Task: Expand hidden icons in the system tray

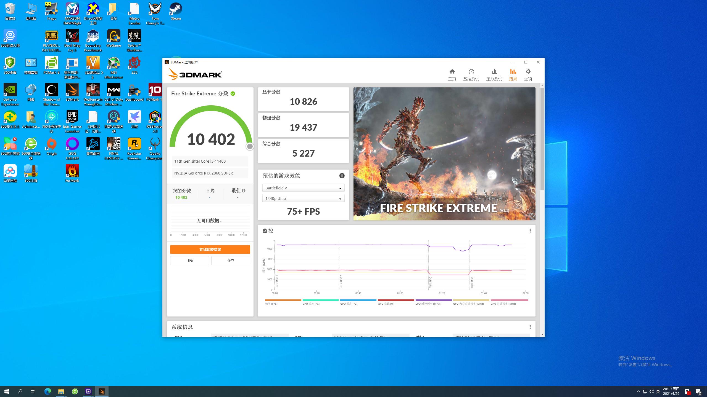Action: pyautogui.click(x=639, y=391)
